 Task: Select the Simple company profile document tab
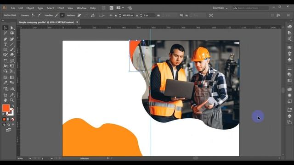pyautogui.click(x=46, y=22)
